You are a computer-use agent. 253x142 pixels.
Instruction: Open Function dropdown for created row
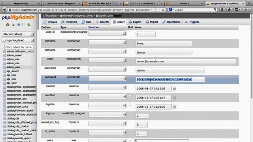[107, 88]
